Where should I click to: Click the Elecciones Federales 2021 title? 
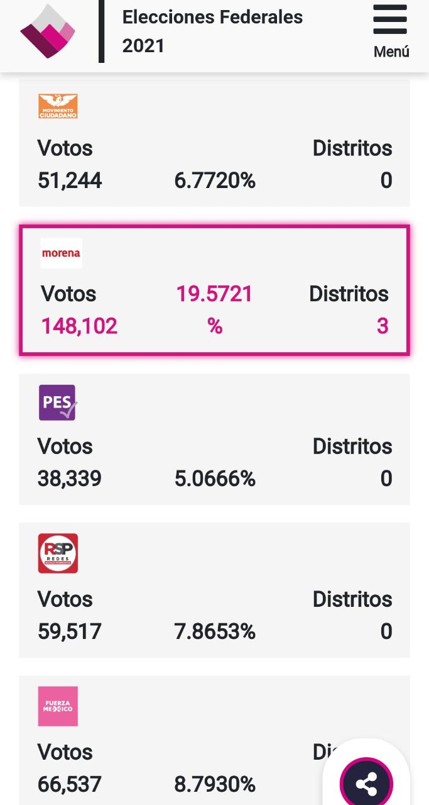(x=212, y=31)
